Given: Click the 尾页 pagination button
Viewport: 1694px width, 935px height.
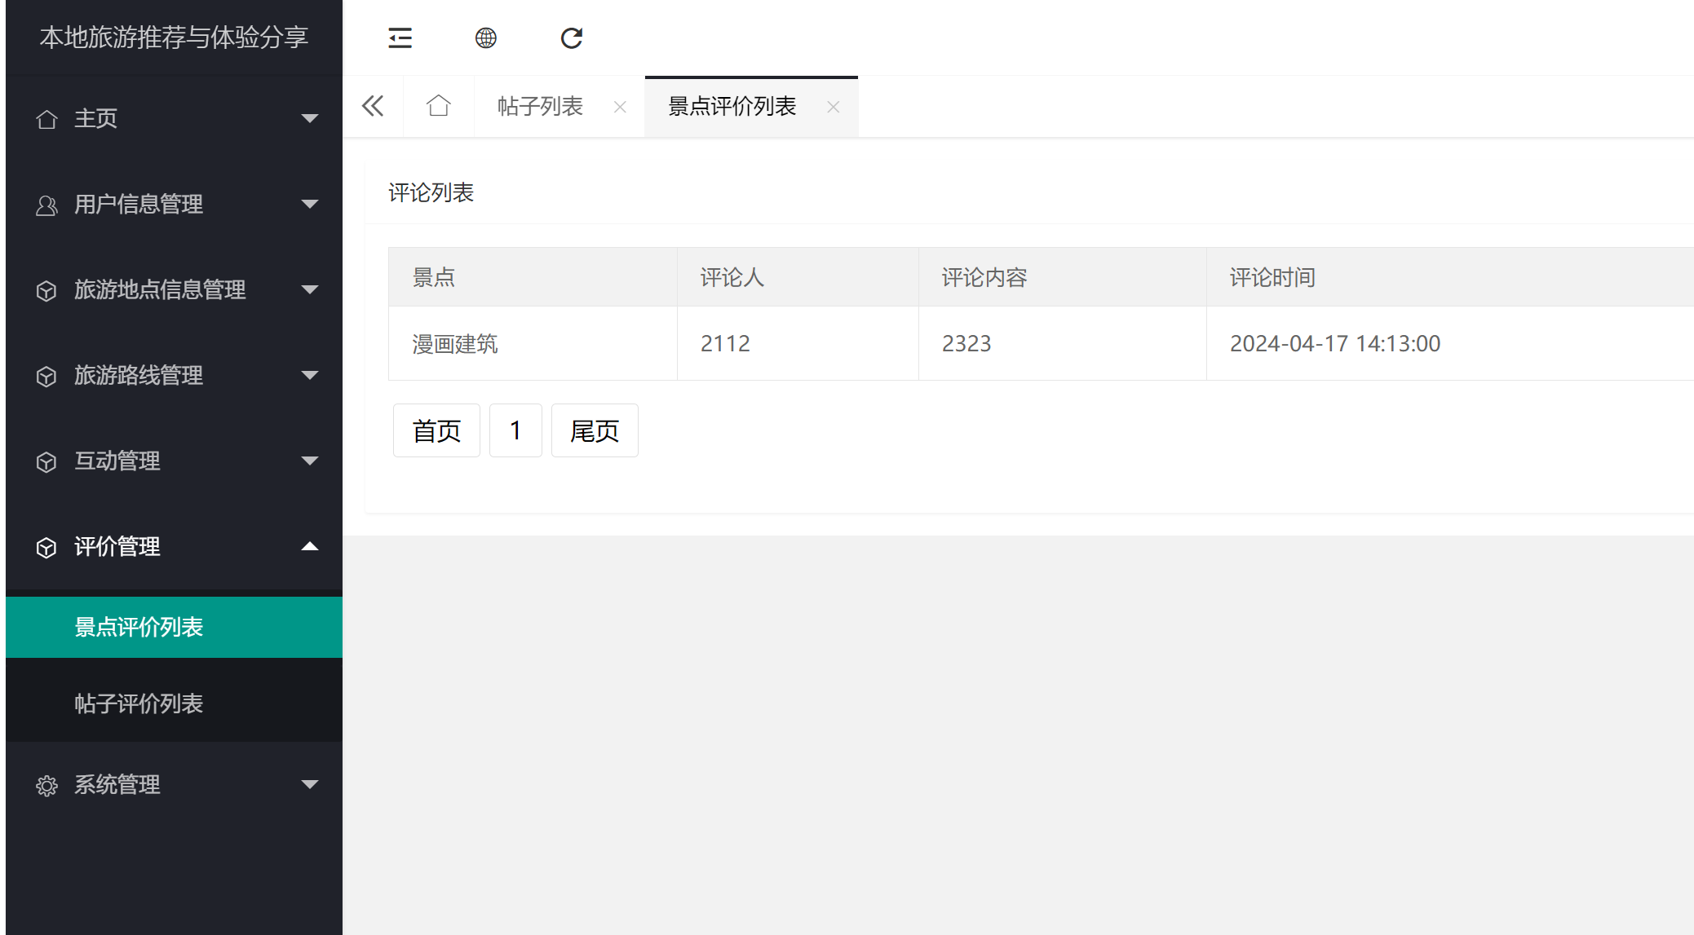Looking at the screenshot, I should [594, 430].
